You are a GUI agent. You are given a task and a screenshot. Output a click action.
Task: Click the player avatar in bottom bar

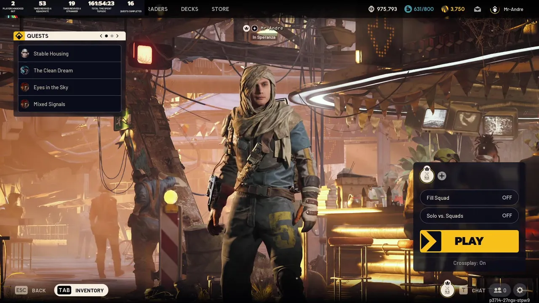pyautogui.click(x=448, y=290)
